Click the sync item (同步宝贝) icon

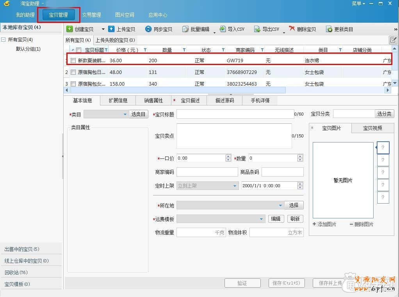148,29
